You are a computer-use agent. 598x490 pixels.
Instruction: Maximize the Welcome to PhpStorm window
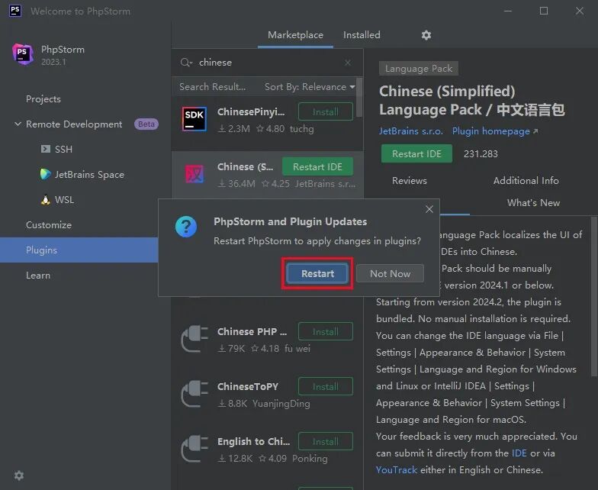tap(544, 11)
